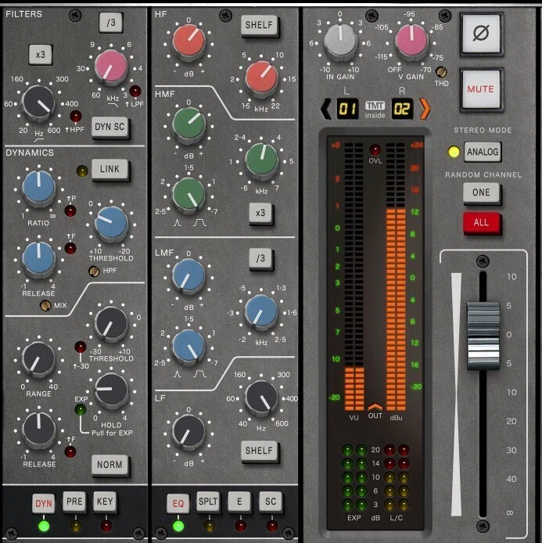
Task: Click the green HMF Q bandwidth knob
Action: tap(188, 196)
